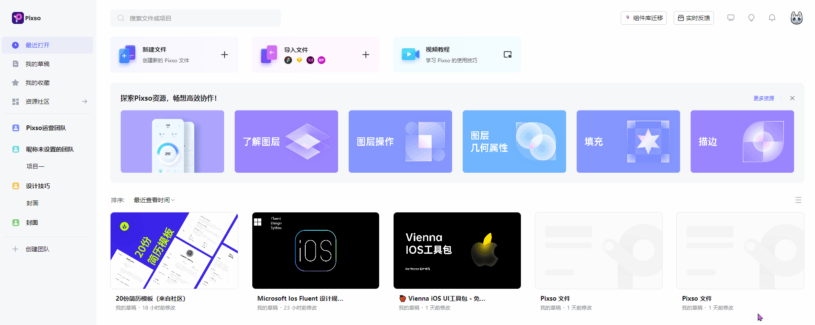Select the 封面 team with green icon
The height and width of the screenshot is (325, 815).
[32, 223]
